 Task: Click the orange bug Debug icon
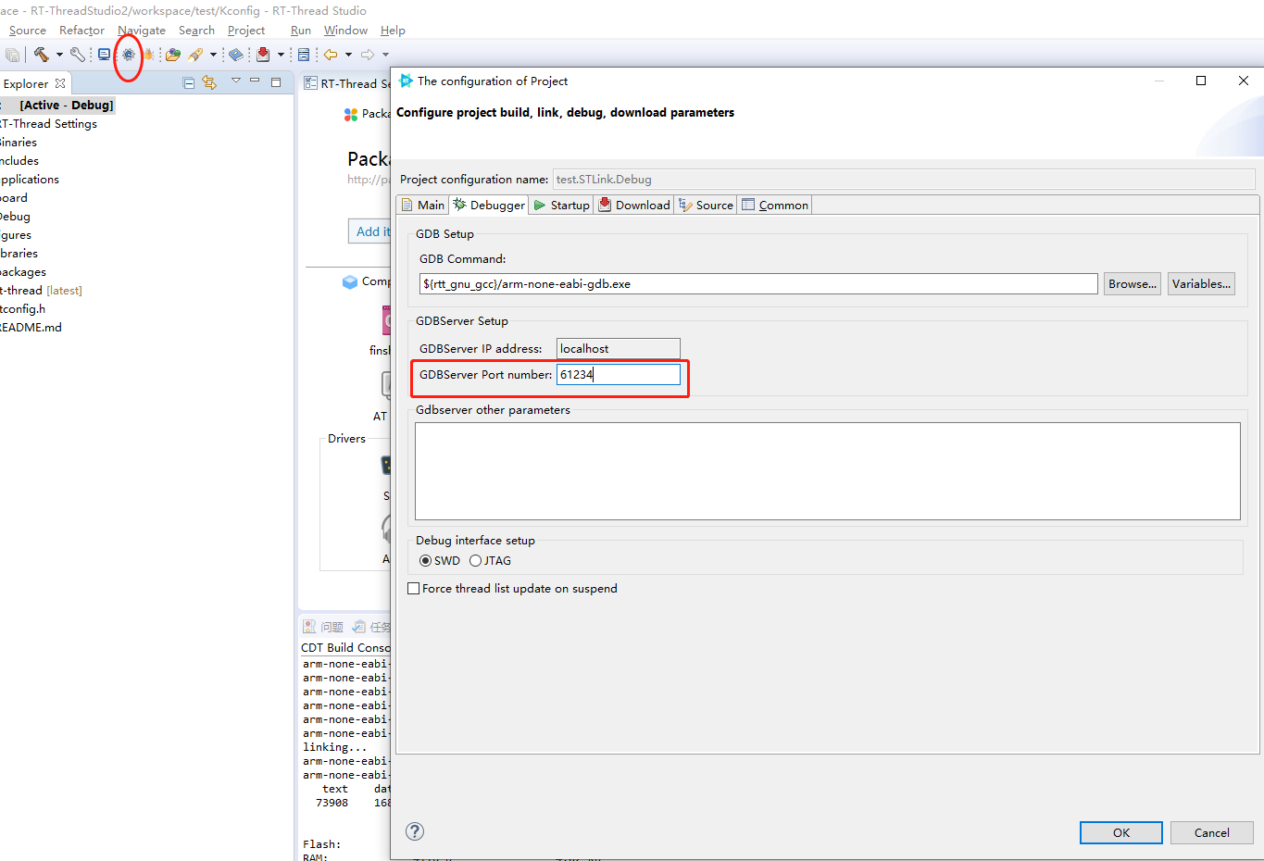[147, 55]
